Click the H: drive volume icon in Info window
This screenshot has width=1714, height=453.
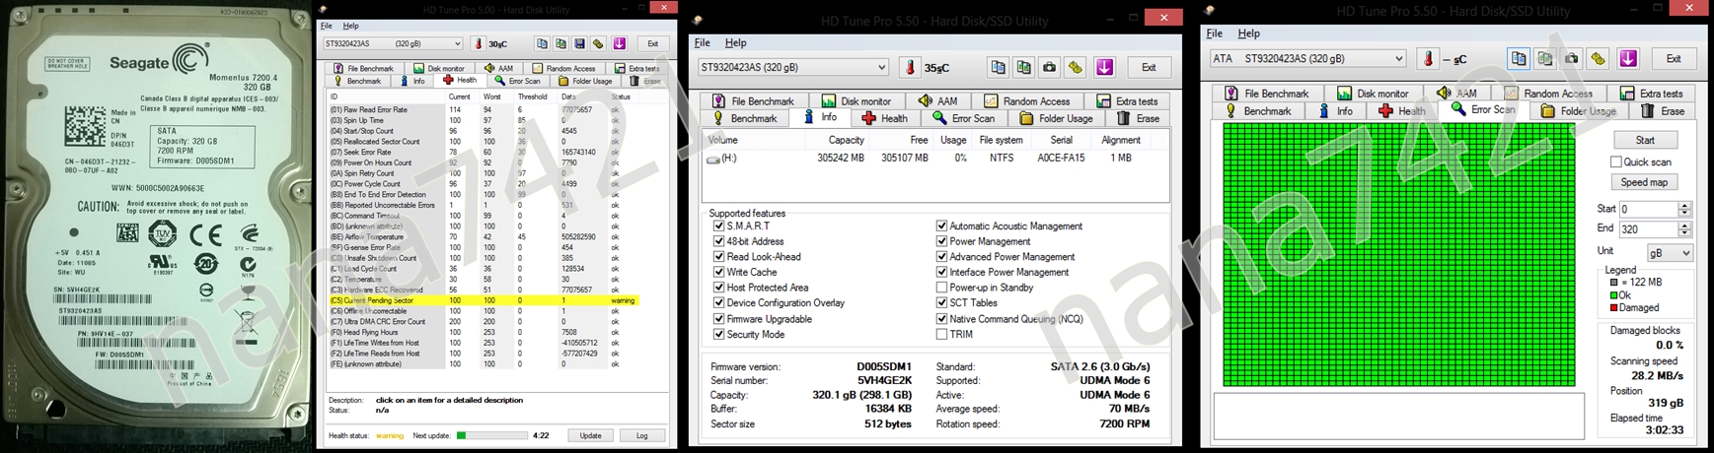point(713,159)
